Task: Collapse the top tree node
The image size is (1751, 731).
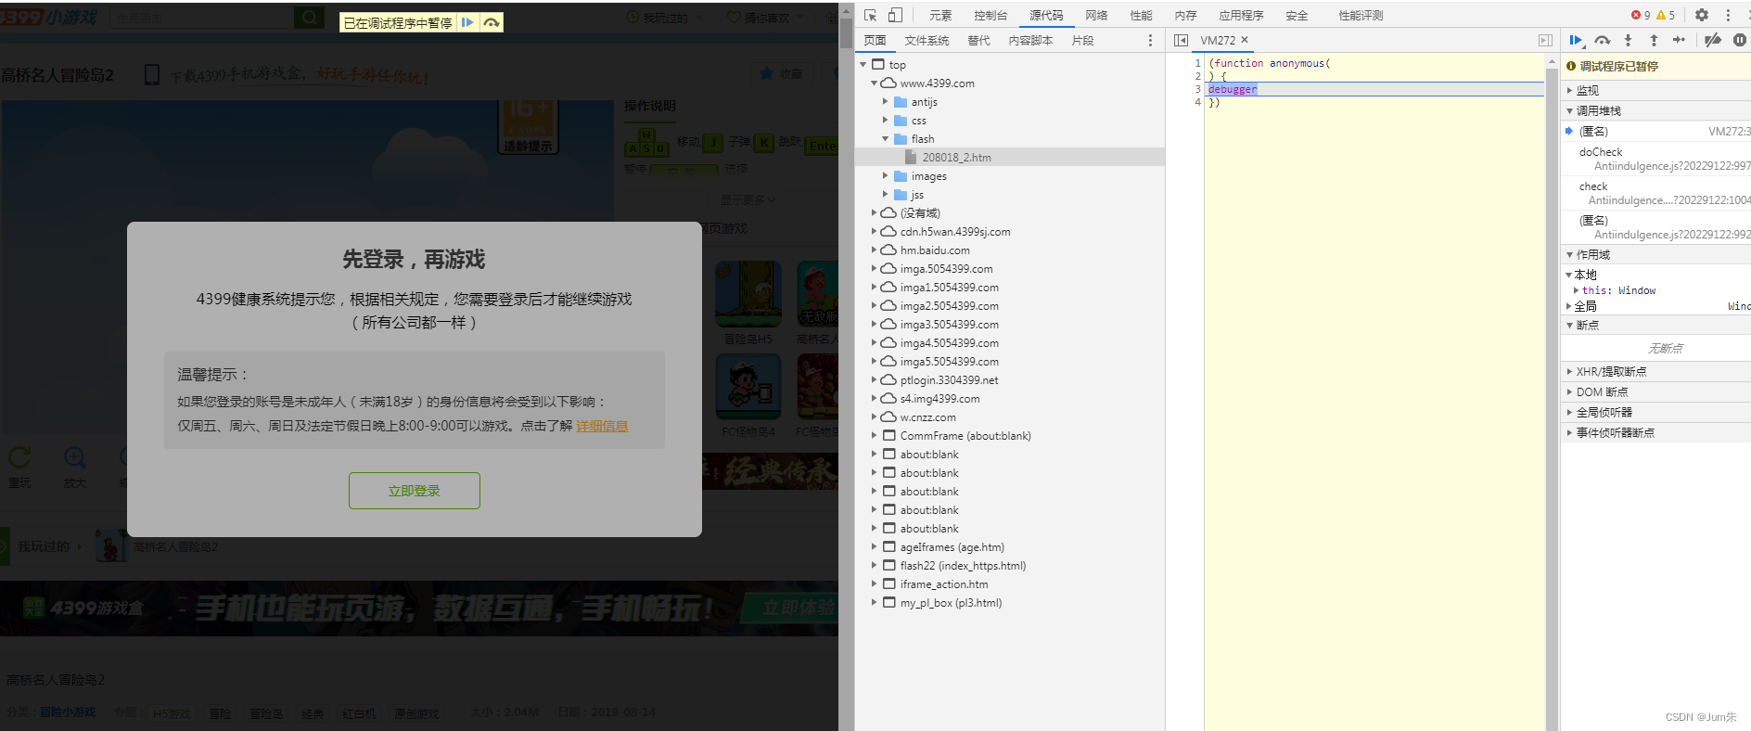Action: point(863,64)
